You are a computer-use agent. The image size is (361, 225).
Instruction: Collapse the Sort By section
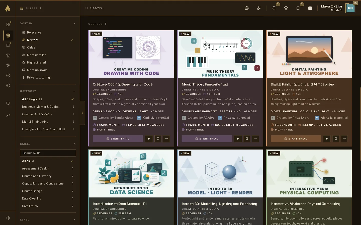tap(74, 23)
